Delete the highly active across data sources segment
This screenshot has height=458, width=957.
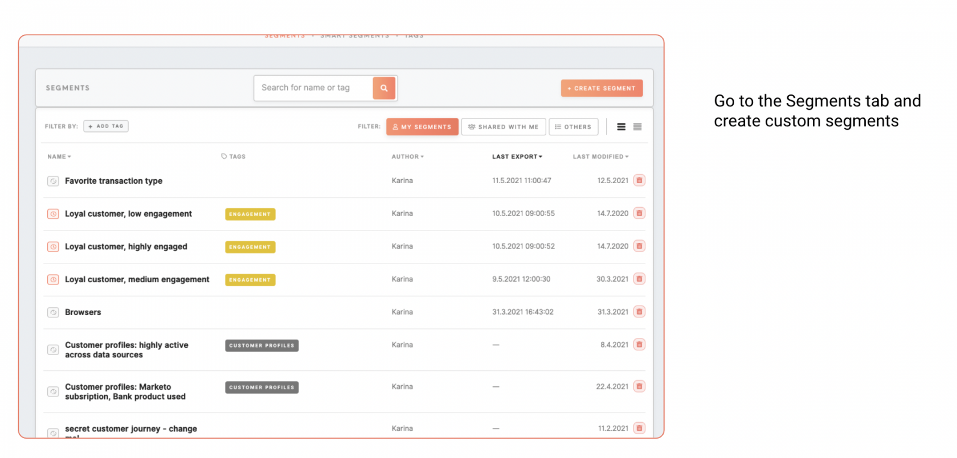[x=639, y=345]
